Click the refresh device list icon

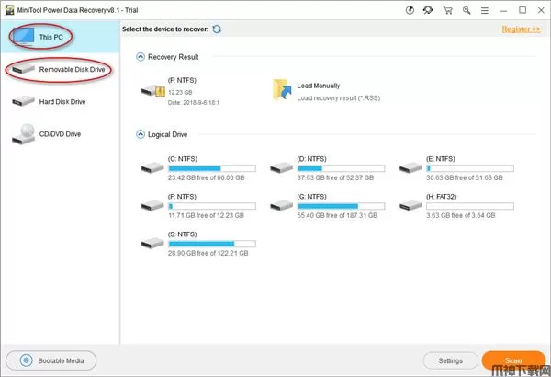[217, 29]
